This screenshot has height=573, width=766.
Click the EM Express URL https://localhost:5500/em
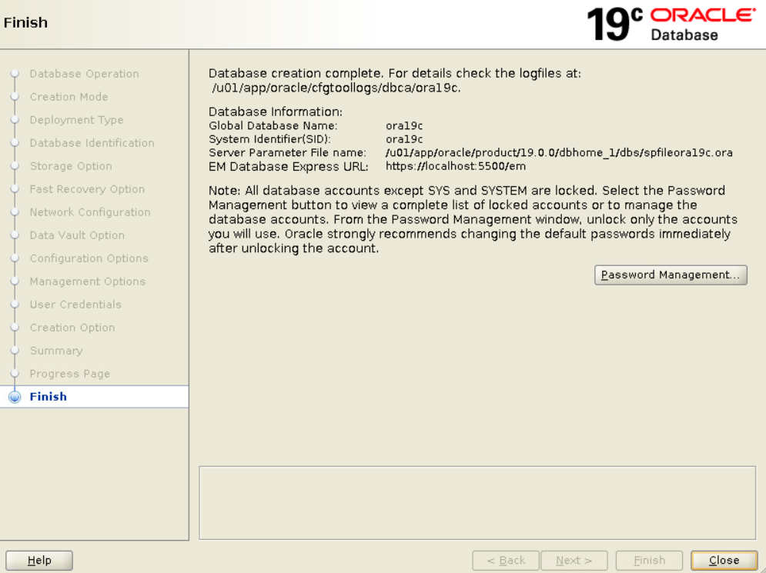coord(455,166)
